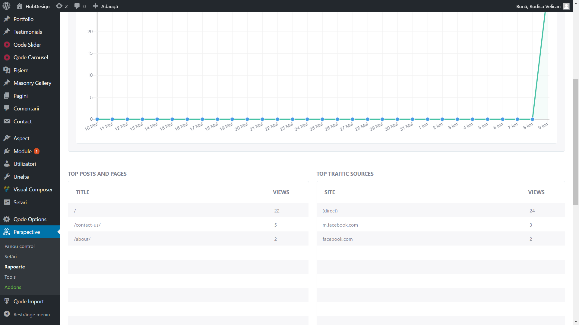Collapse menu via Restrânge meniu arrow icon
579x325 pixels.
(x=7, y=314)
